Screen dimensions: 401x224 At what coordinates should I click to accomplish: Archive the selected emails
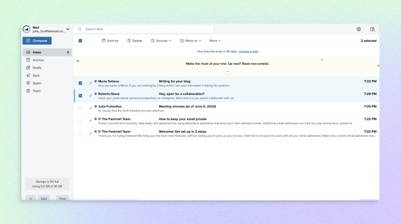tap(110, 41)
